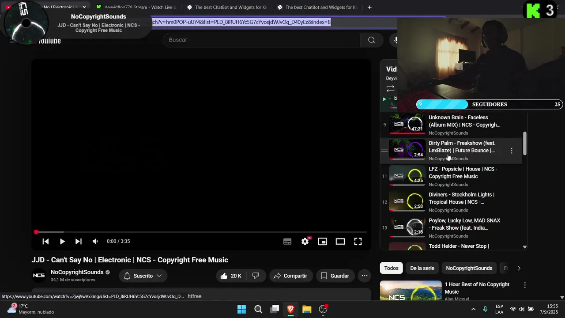
Task: Click the playlist panel scrollbar thumb
Action: pos(524,143)
